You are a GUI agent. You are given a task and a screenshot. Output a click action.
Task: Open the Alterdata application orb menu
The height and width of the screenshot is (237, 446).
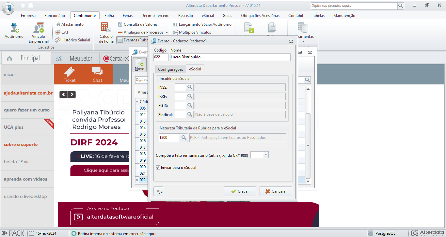(x=8, y=8)
